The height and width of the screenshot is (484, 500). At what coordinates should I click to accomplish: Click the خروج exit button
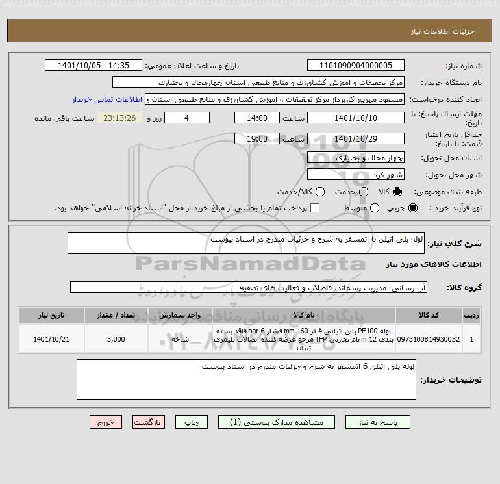[106, 422]
